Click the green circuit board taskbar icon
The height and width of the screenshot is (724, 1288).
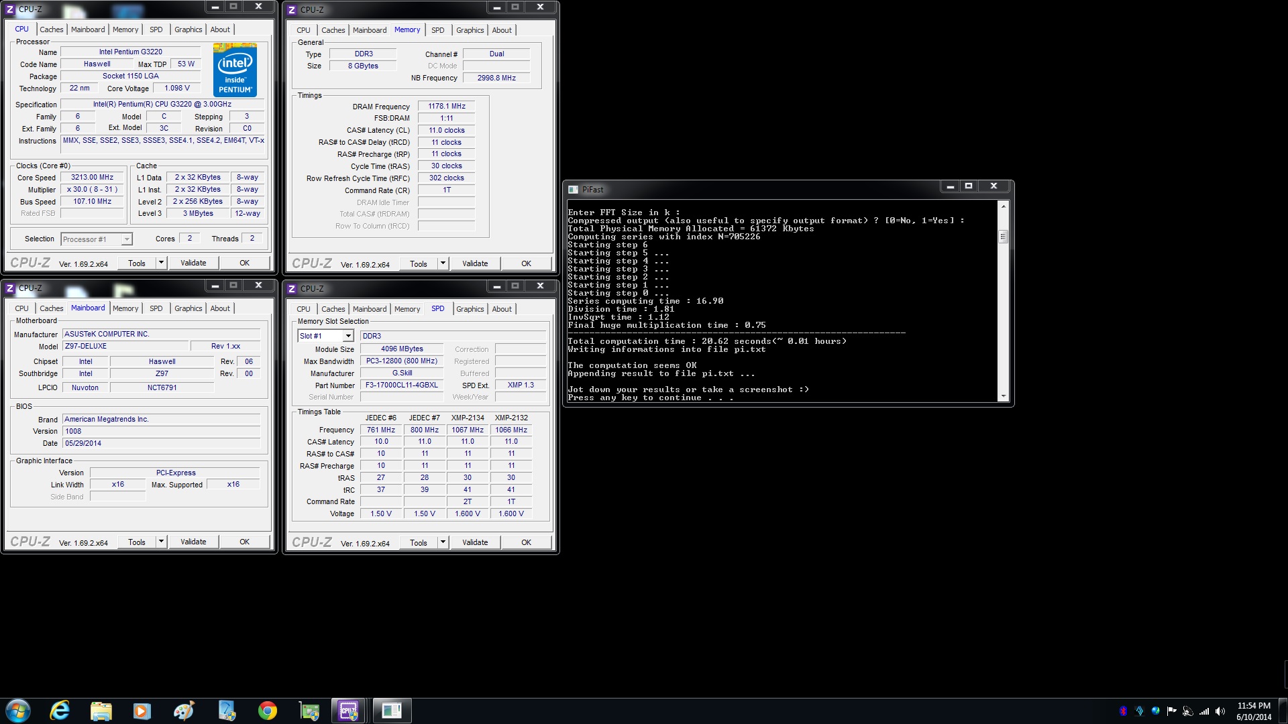coord(309,711)
